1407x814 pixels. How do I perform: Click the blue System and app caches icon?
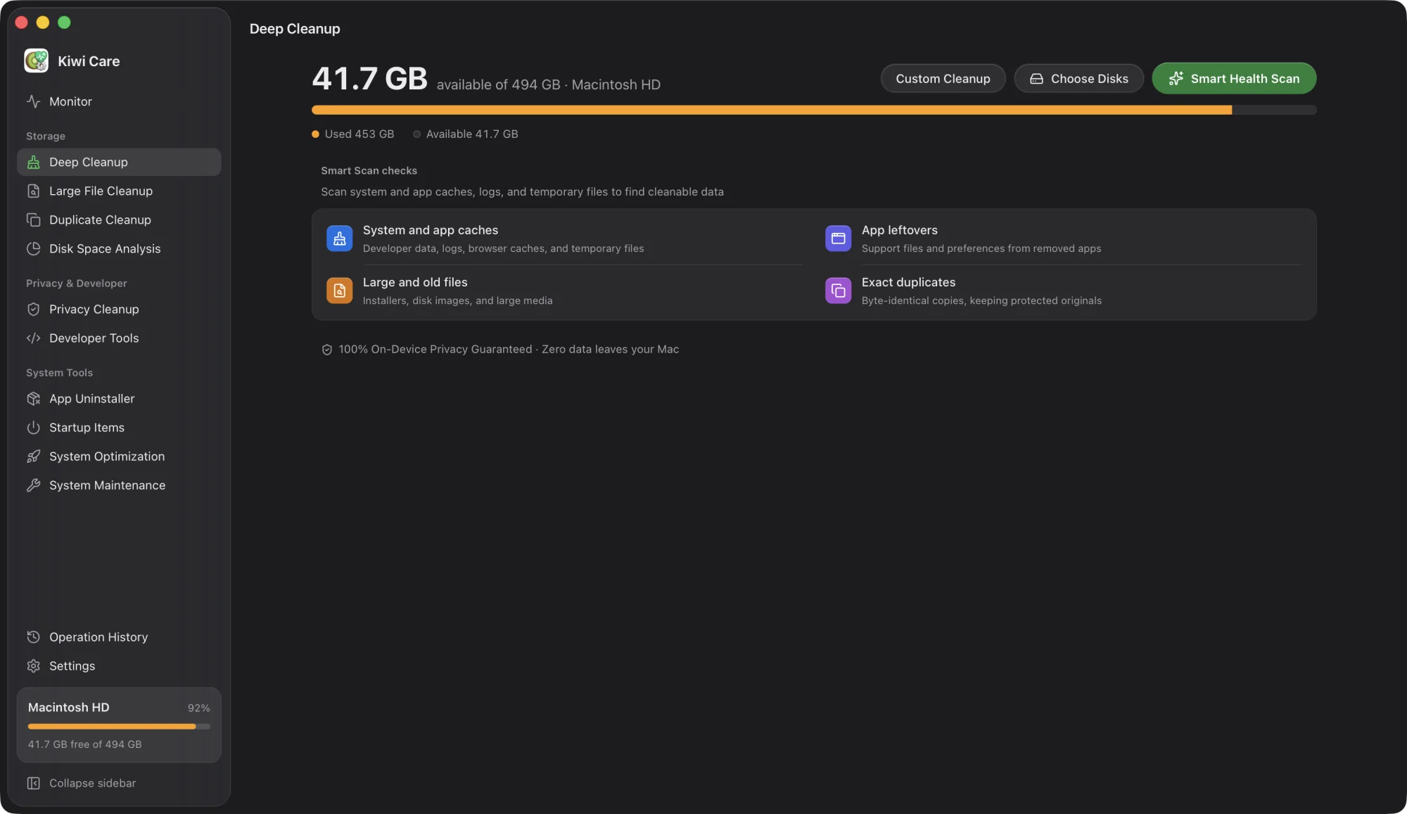pyautogui.click(x=339, y=239)
